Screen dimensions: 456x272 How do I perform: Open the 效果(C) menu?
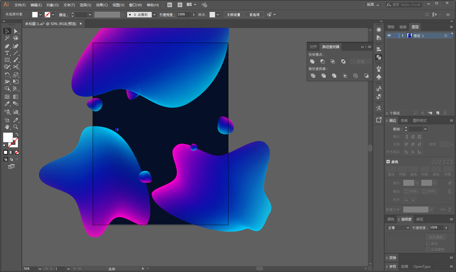[x=102, y=5]
